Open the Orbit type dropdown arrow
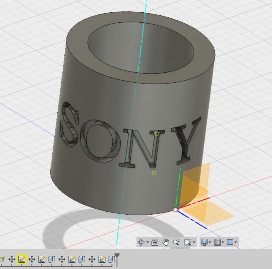The height and width of the screenshot is (269, 272). tap(148, 242)
